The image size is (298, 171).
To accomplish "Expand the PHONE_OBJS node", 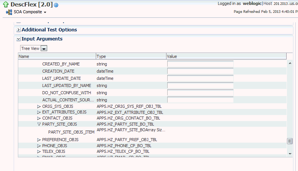I will point(39,146).
